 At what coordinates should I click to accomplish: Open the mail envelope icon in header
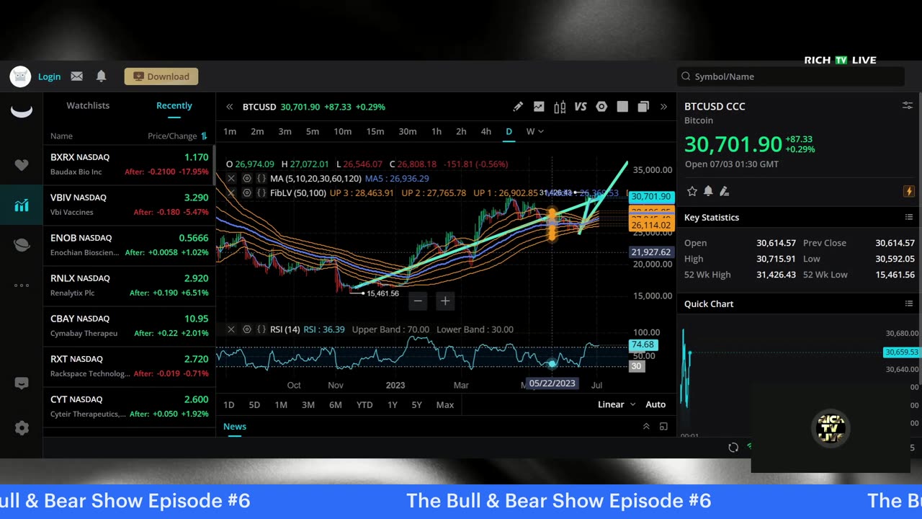pos(76,76)
